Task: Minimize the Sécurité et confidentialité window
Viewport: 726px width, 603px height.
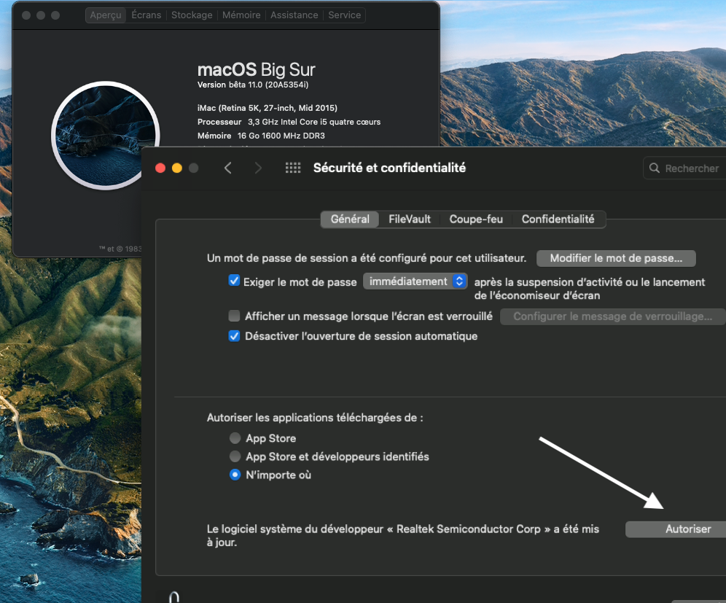Action: pos(177,168)
